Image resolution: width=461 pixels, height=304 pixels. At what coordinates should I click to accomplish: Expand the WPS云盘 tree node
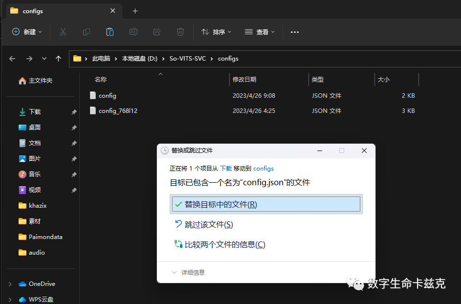10,300
